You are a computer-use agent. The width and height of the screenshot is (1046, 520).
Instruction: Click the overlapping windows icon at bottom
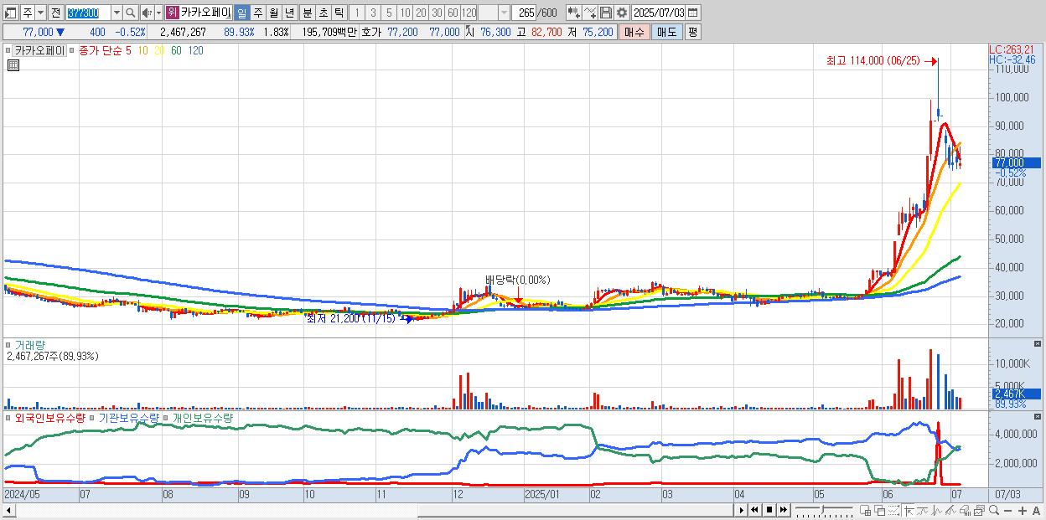point(880,510)
